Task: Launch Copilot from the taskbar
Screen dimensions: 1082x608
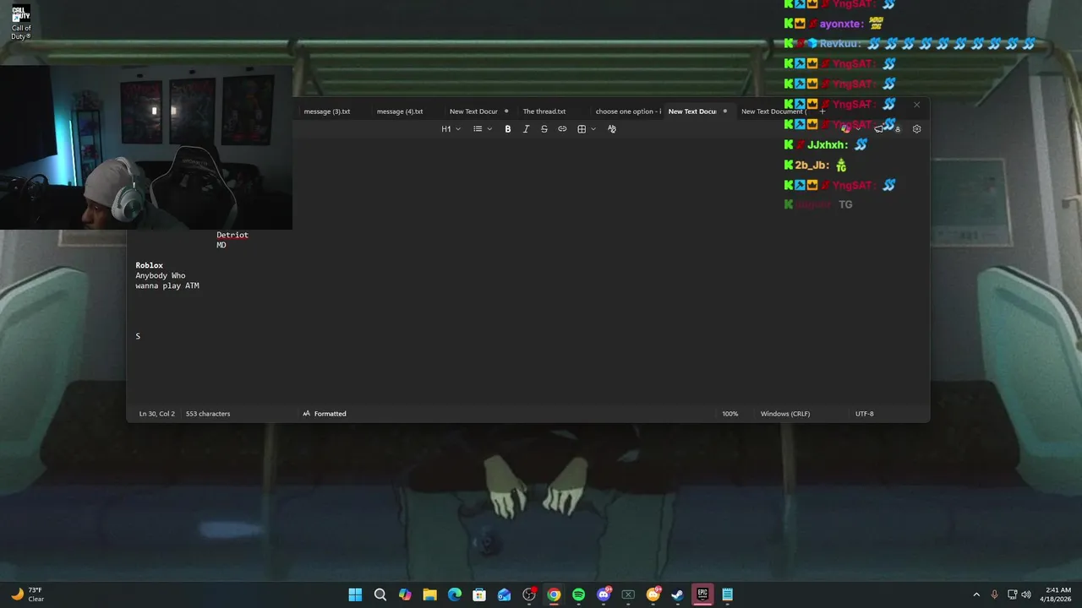Action: tap(405, 594)
